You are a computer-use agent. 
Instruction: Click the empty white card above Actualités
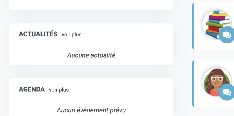91,5
